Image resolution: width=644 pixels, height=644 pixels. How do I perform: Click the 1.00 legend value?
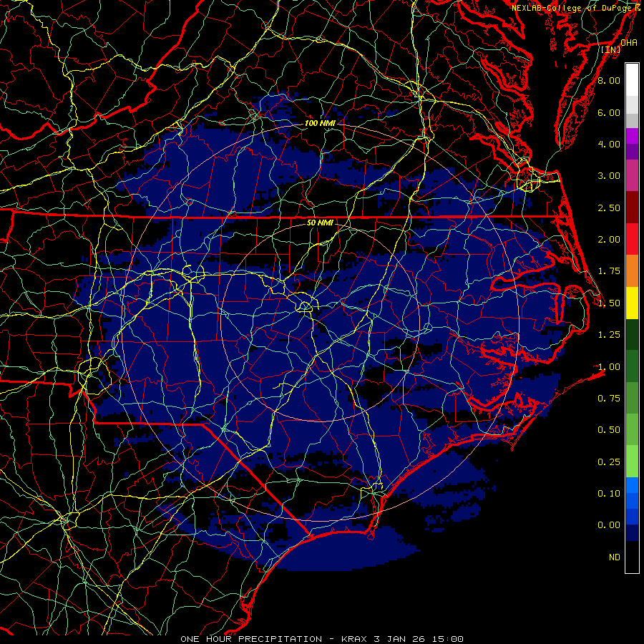[x=609, y=367]
